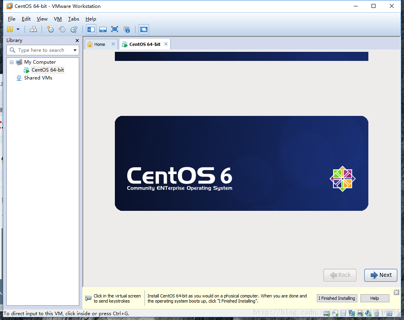Click the floppy drive status icon
This screenshot has width=404, height=320.
(x=343, y=313)
